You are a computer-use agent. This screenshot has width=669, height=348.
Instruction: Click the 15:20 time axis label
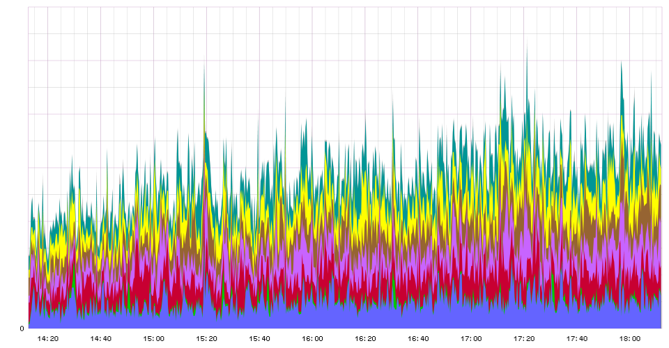pyautogui.click(x=207, y=339)
